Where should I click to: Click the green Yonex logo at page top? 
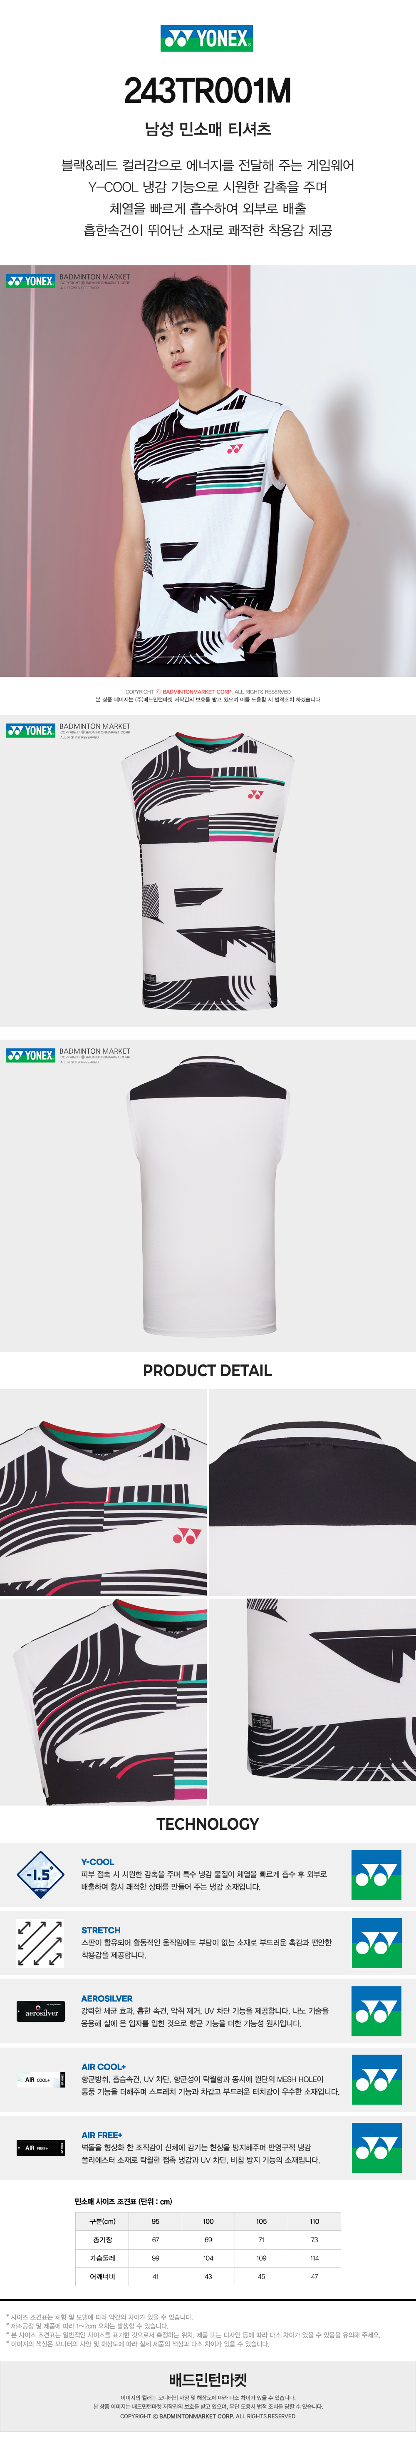207,38
